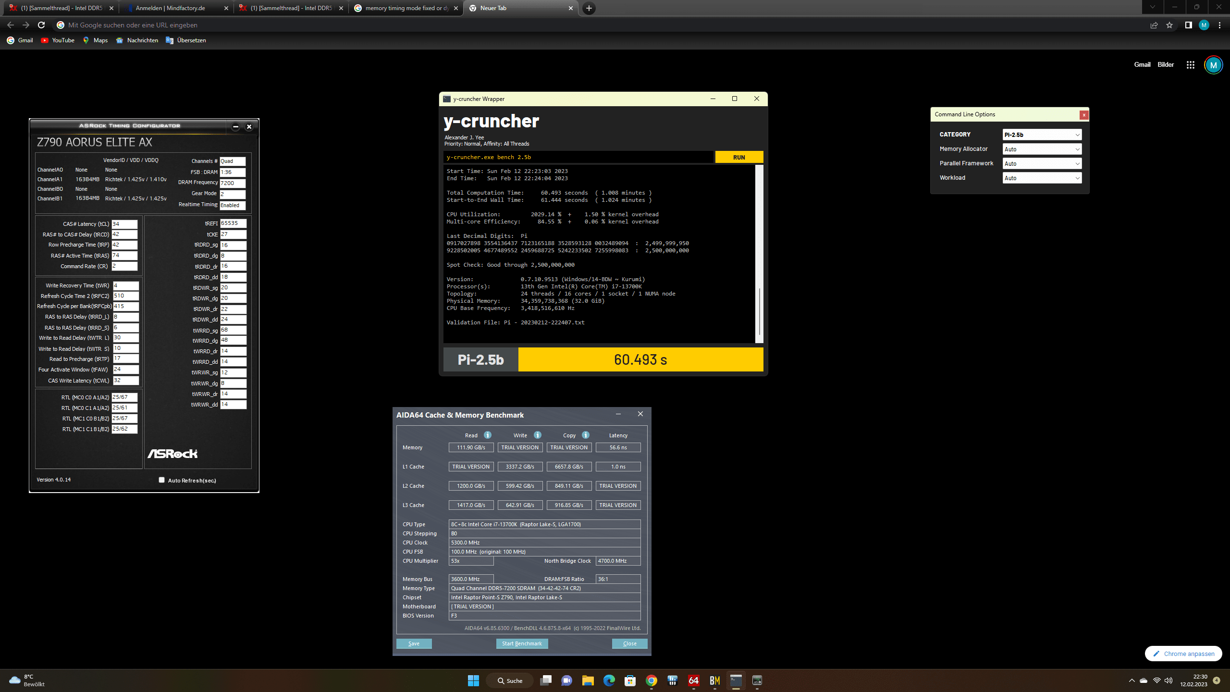Screen dimensions: 1230x692
Task: Click the taskbar Suche search box
Action: click(510, 680)
